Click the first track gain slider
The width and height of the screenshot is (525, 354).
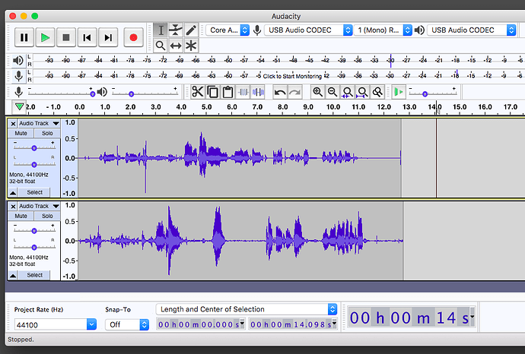click(34, 147)
